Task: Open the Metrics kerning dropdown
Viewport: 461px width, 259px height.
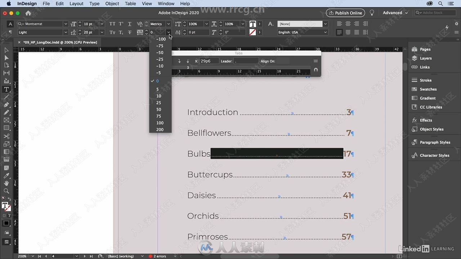Action: coord(168,24)
